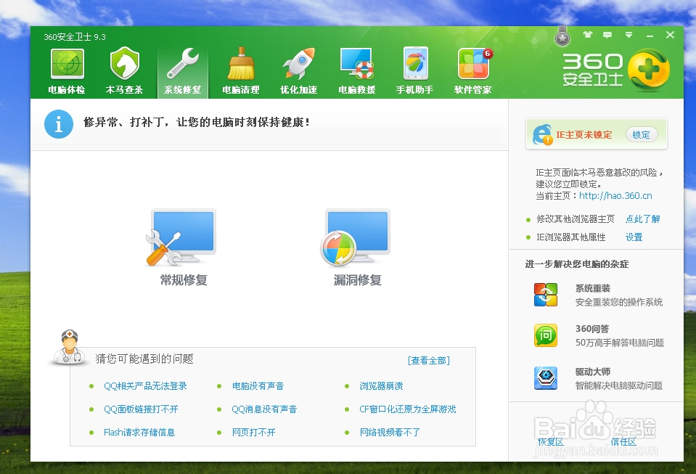The width and height of the screenshot is (696, 474).
Task: Open 网页打不开 problem link
Action: point(253,433)
